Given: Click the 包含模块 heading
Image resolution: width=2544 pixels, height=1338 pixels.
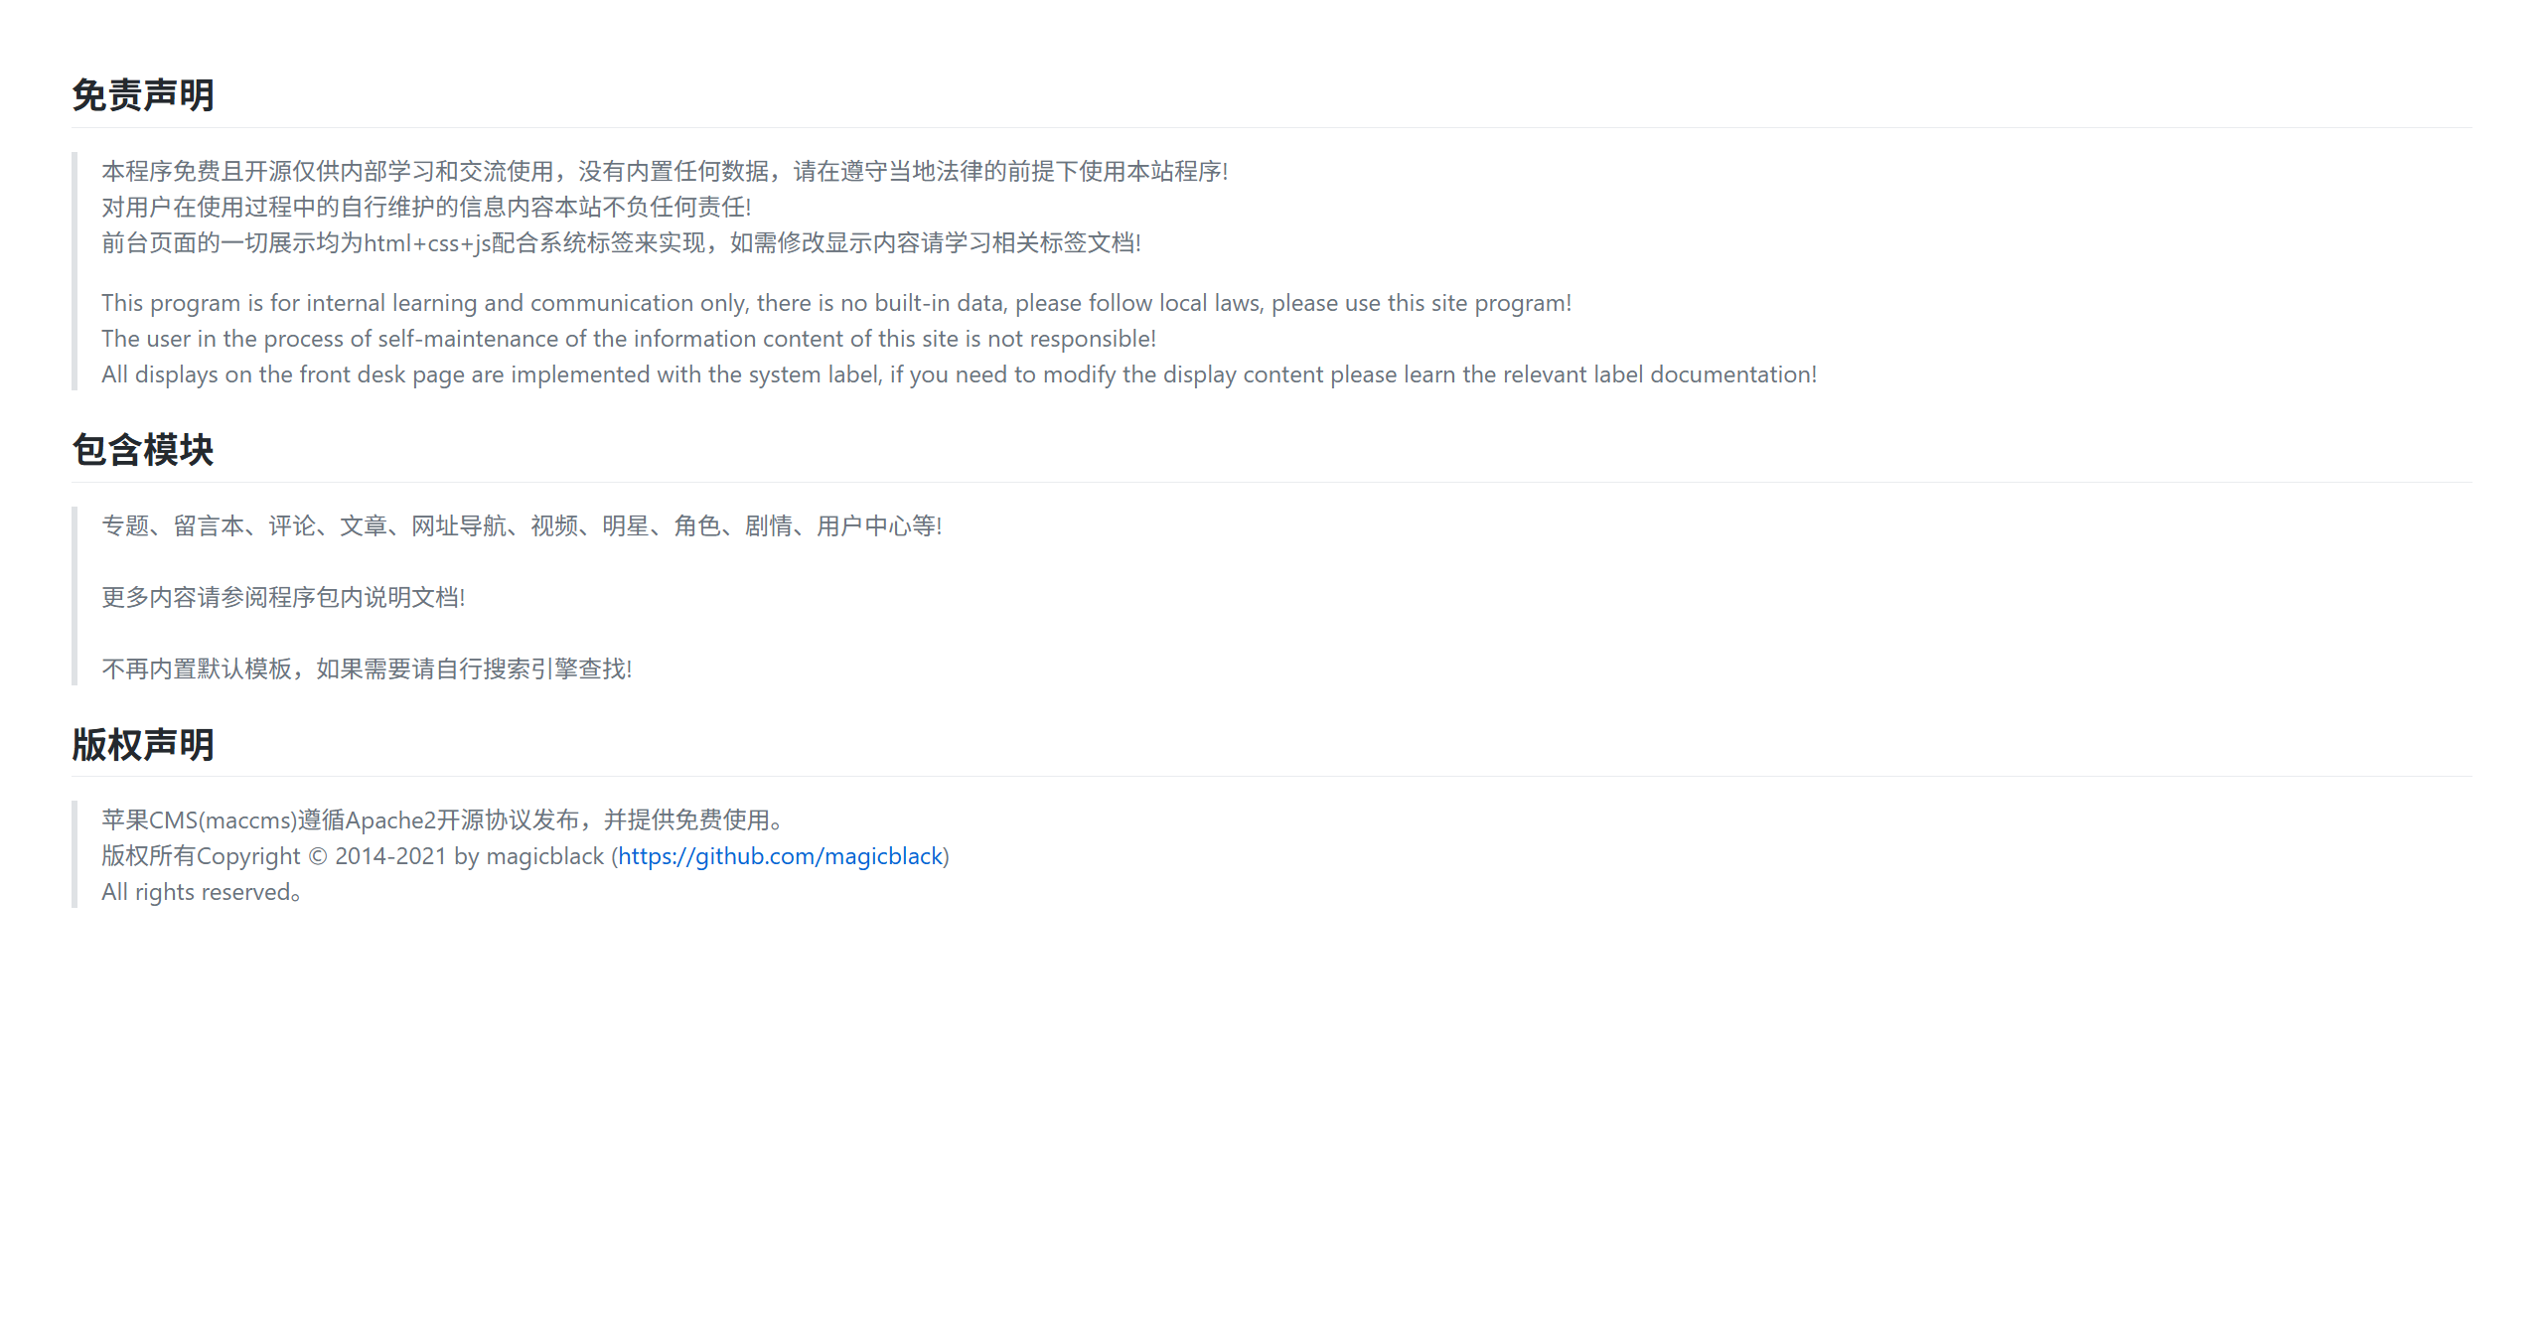Looking at the screenshot, I should click(143, 450).
